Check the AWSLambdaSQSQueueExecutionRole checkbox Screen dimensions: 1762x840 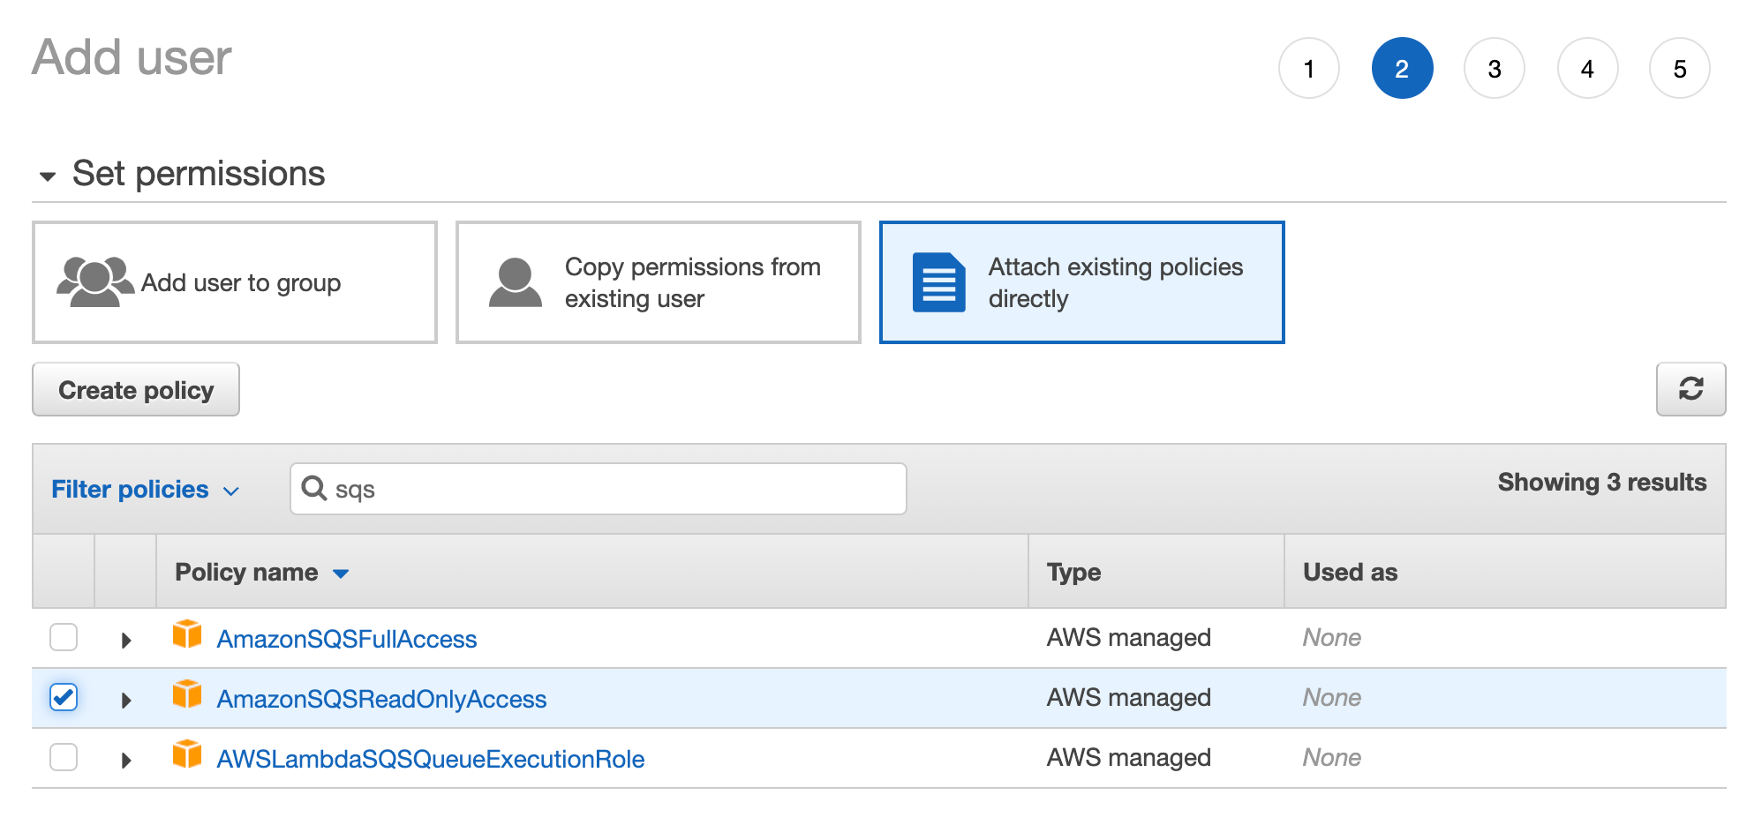coord(63,757)
